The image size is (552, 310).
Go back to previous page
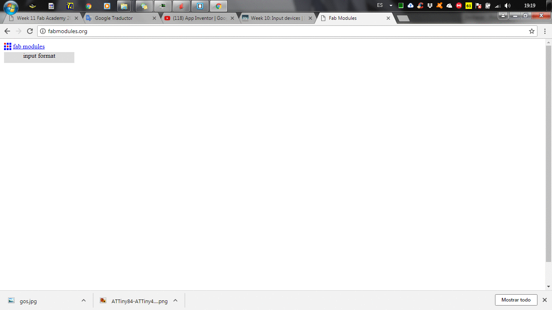pos(7,31)
